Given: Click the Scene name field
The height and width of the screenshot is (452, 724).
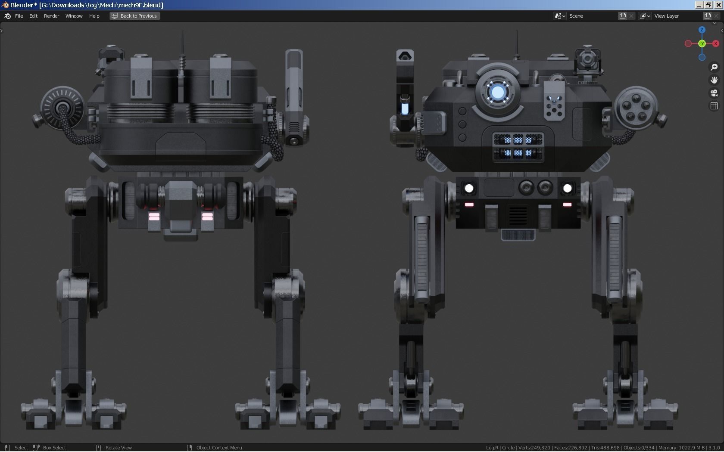Looking at the screenshot, I should click(593, 16).
